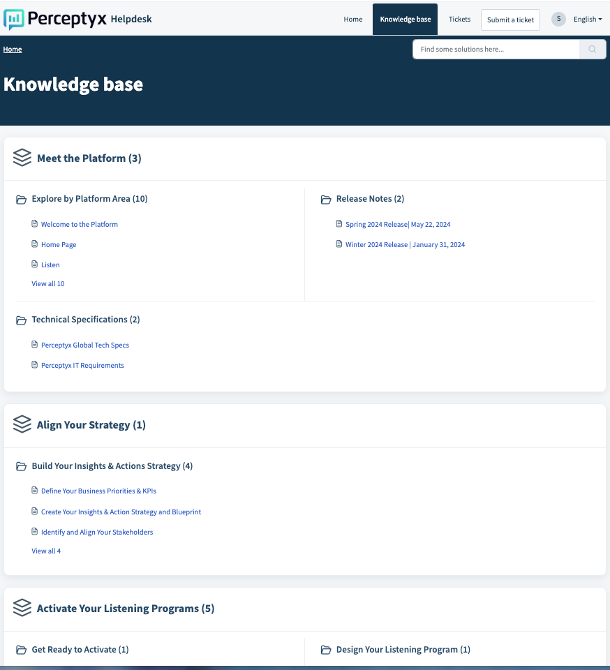This screenshot has width=610, height=670.
Task: Click document icon next to Perceptyx IT Requirements
Action: click(35, 364)
